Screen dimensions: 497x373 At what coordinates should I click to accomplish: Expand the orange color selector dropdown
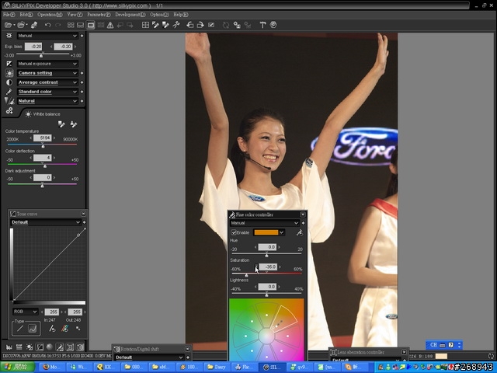[x=281, y=233]
